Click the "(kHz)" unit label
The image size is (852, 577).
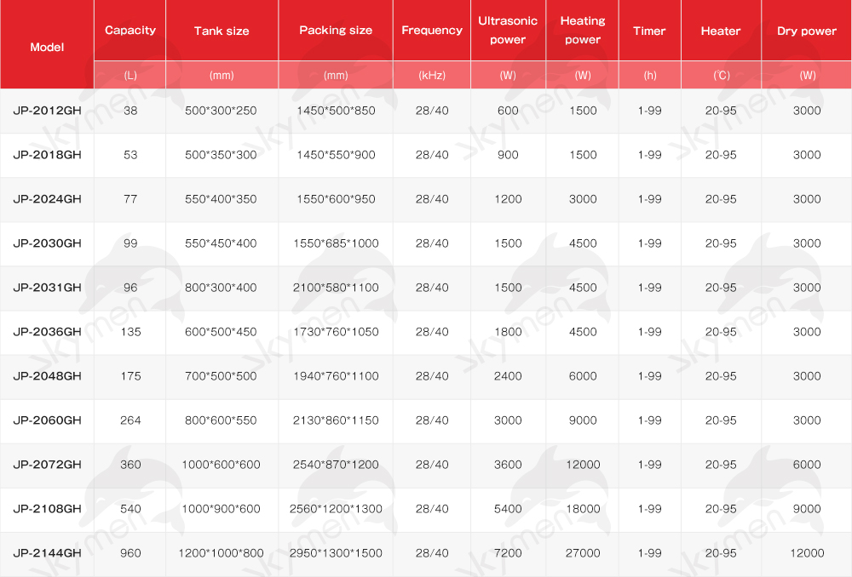point(432,76)
